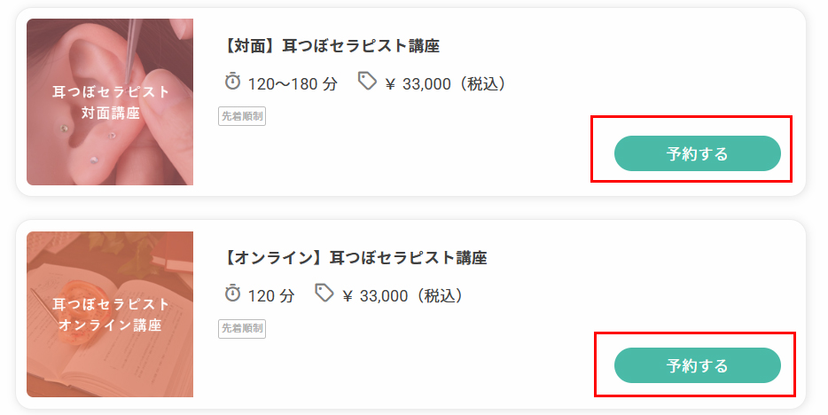Click the ¥33,000 price of the オンライン course
Screen dimensions: 828x415
click(x=402, y=295)
